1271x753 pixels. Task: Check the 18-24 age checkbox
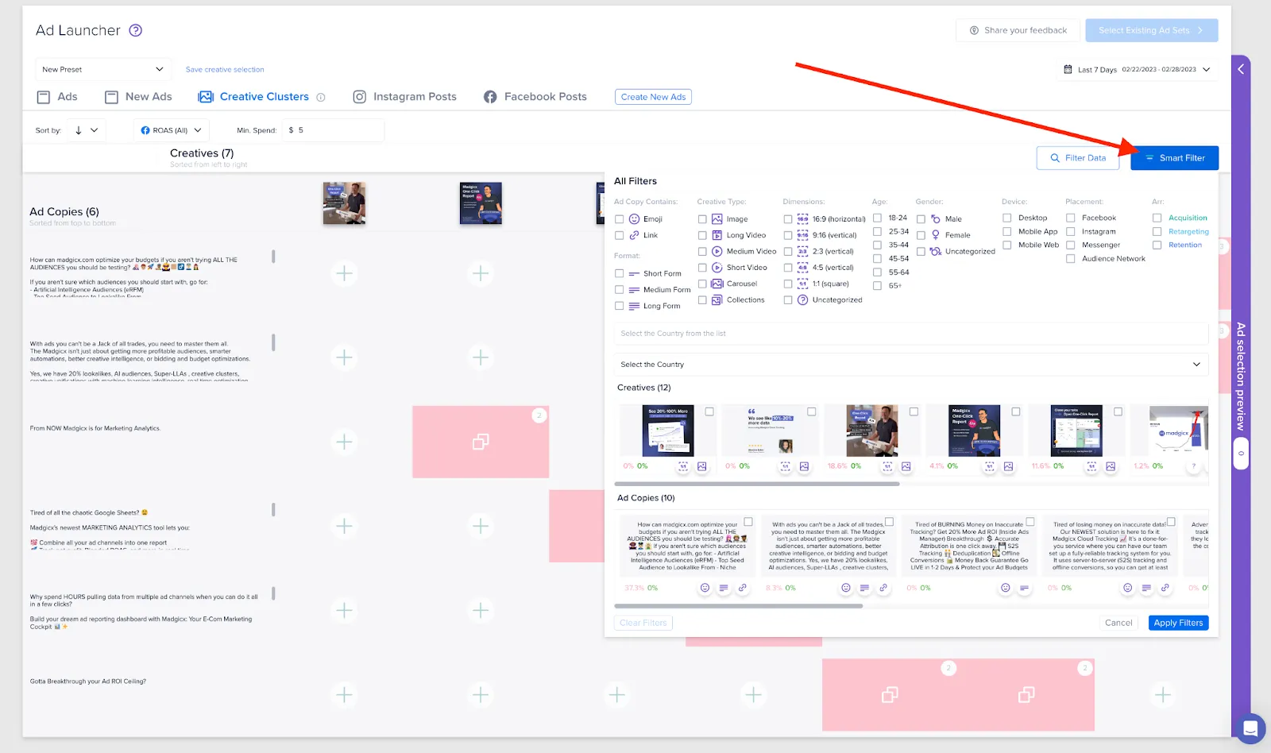click(878, 218)
